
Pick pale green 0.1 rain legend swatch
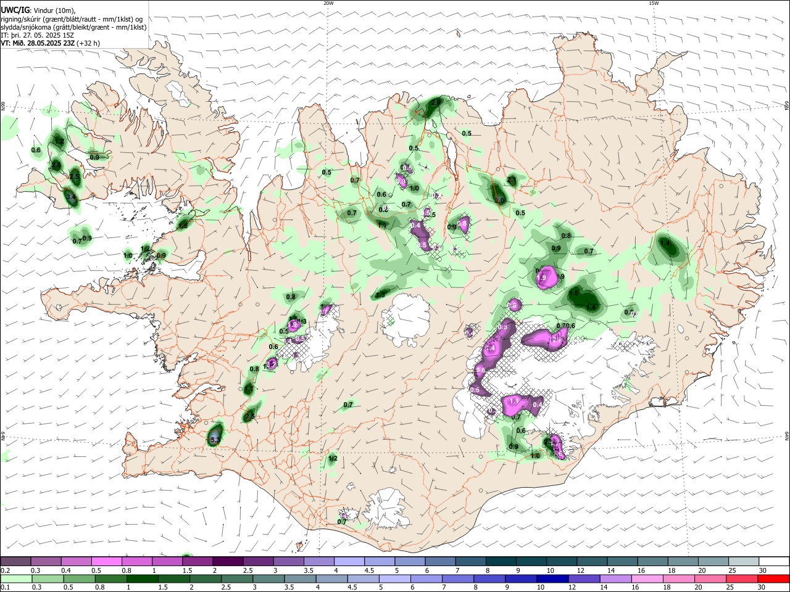[15, 579]
